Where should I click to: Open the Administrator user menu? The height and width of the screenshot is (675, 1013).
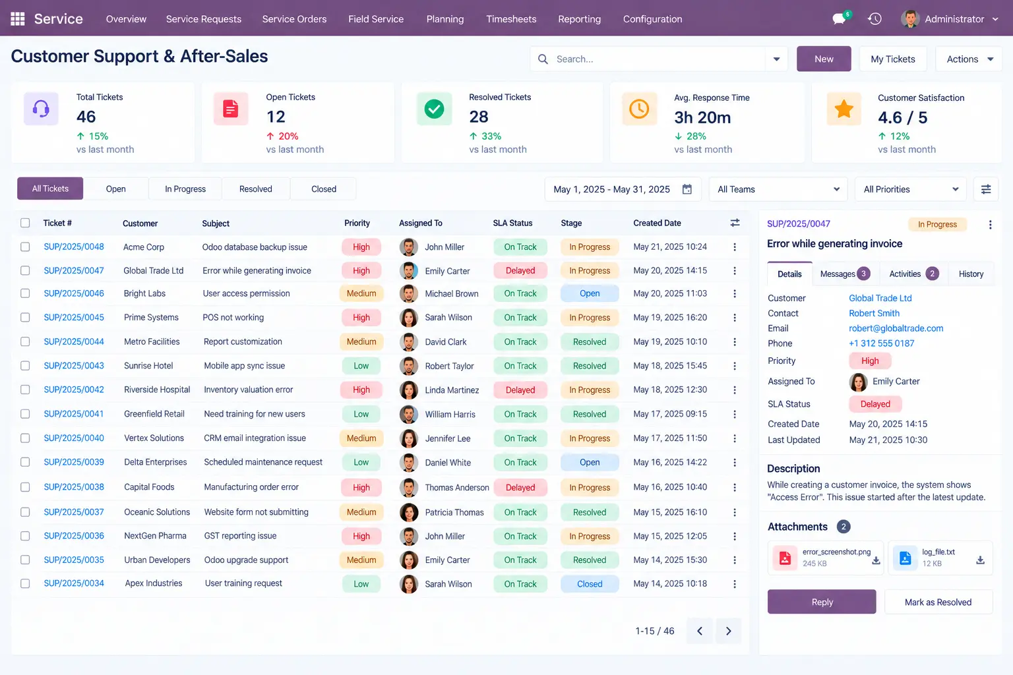tap(950, 18)
